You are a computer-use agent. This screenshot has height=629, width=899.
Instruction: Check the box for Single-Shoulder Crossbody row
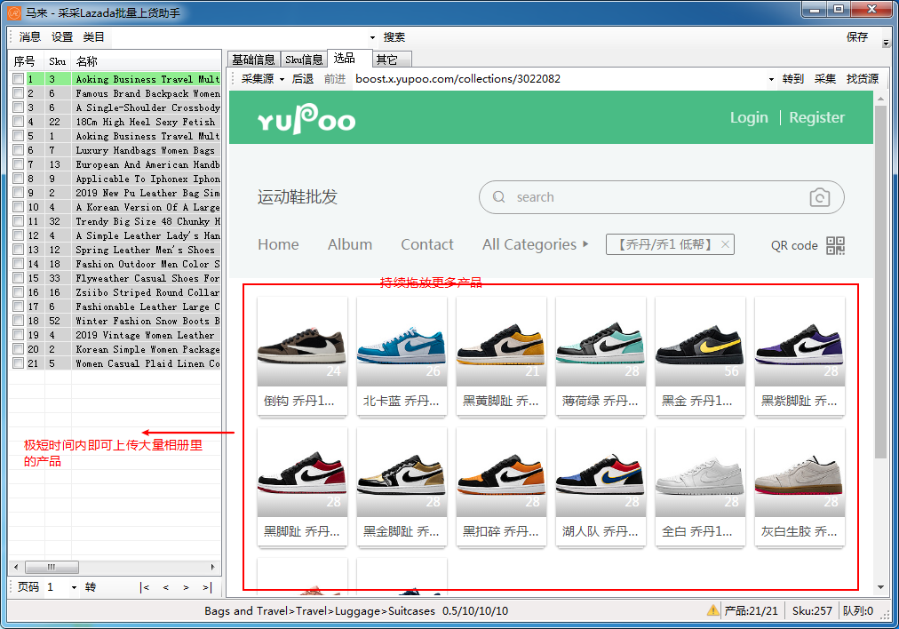point(19,107)
